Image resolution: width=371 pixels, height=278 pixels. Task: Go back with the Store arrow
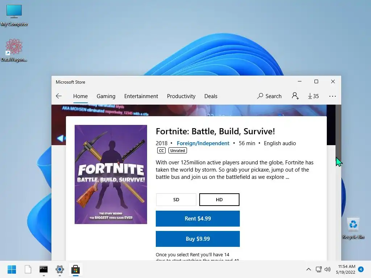tap(59, 96)
